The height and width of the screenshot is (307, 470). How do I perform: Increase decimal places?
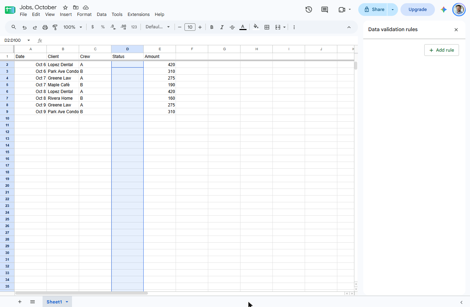pyautogui.click(x=123, y=27)
